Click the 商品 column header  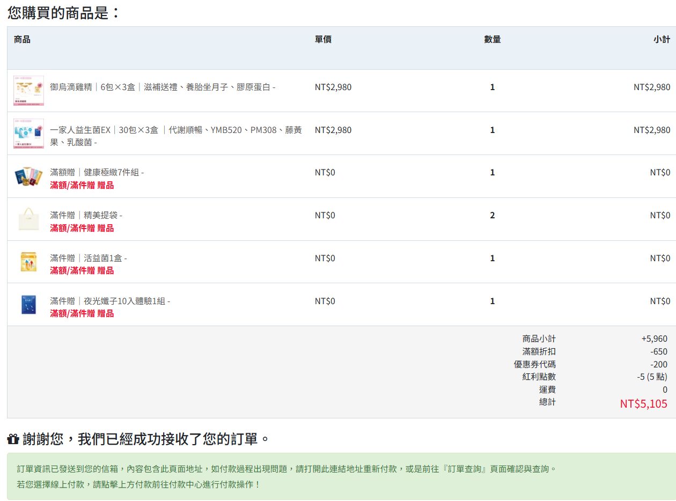point(22,39)
